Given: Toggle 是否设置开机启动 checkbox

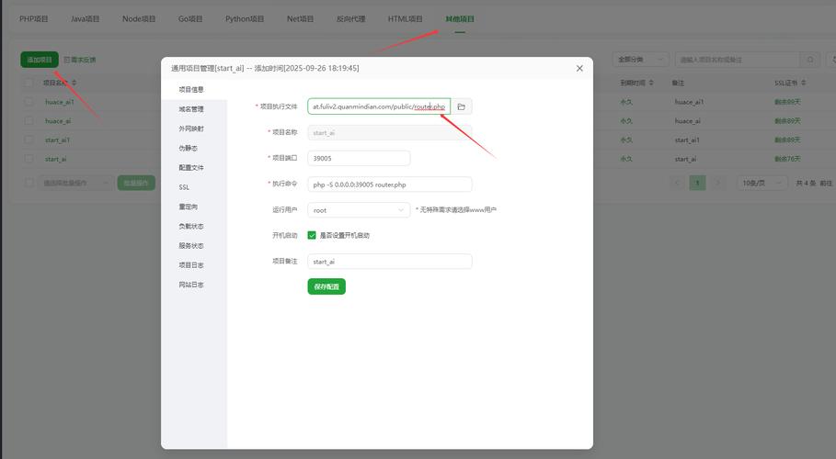Looking at the screenshot, I should (312, 235).
